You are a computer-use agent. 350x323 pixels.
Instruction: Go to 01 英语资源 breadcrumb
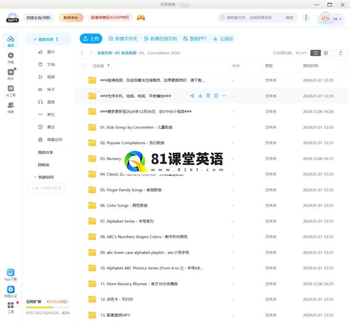click(x=126, y=53)
